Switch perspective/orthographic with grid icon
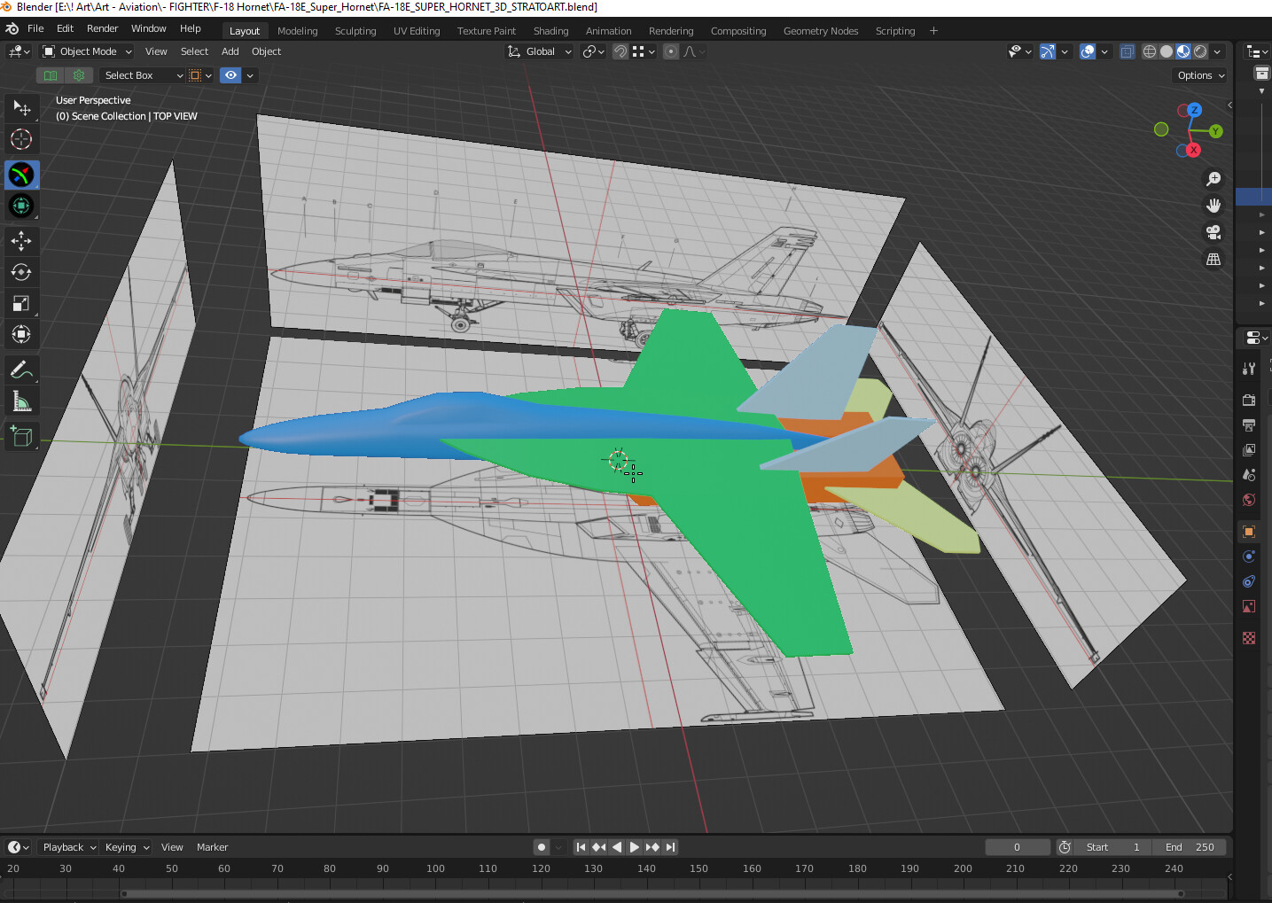 [x=1213, y=259]
